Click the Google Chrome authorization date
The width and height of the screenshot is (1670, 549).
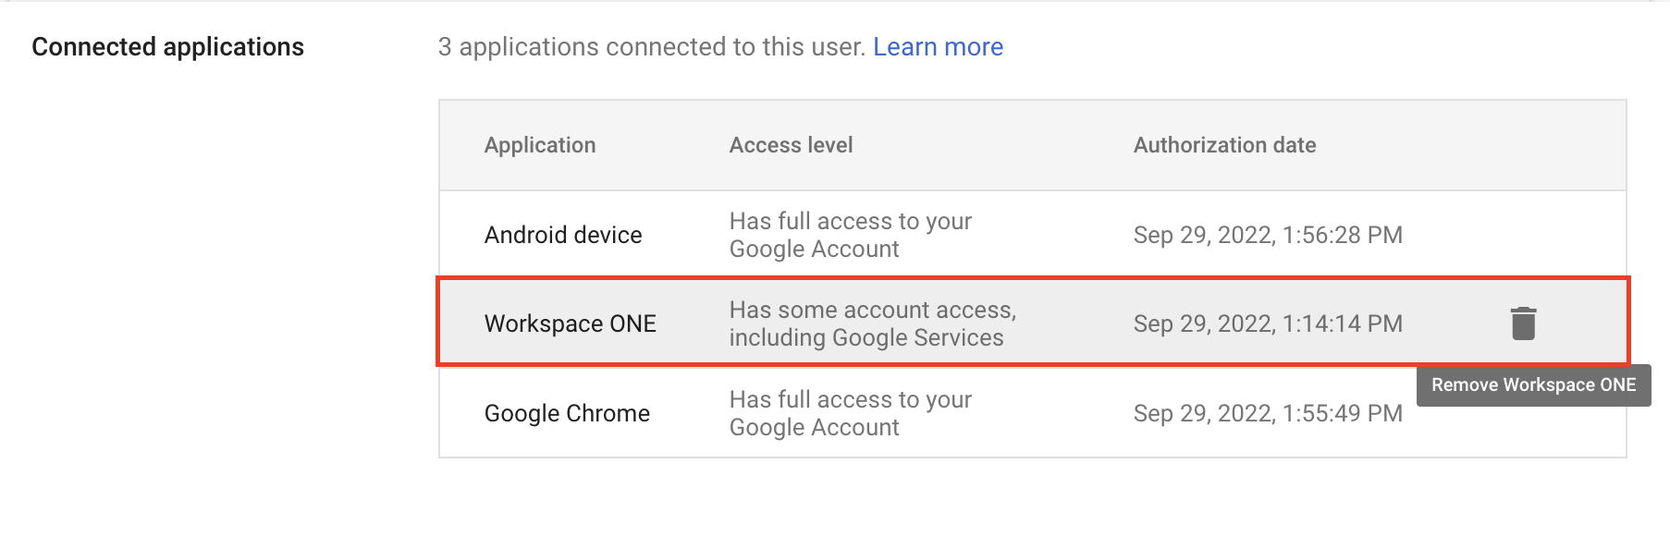1269,413
